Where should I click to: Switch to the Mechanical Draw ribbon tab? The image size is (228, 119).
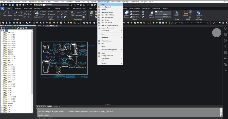coord(79,8)
